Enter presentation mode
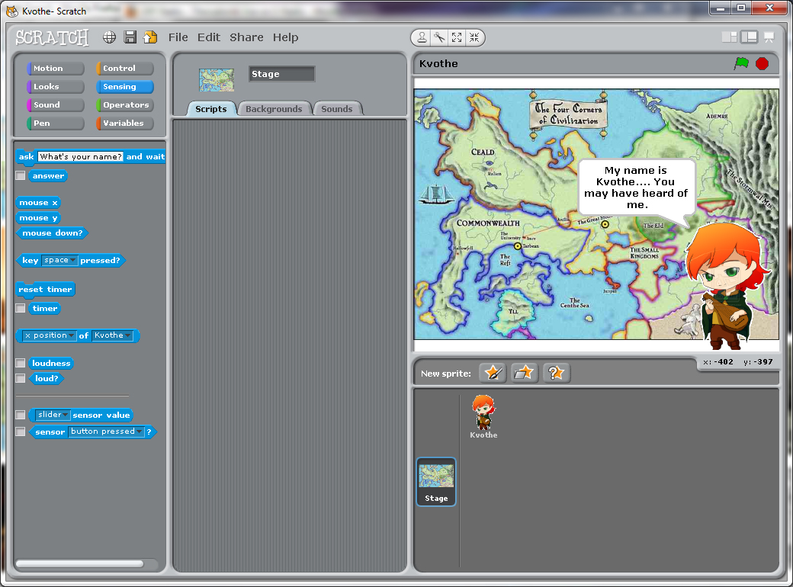This screenshot has width=793, height=587. [x=769, y=37]
